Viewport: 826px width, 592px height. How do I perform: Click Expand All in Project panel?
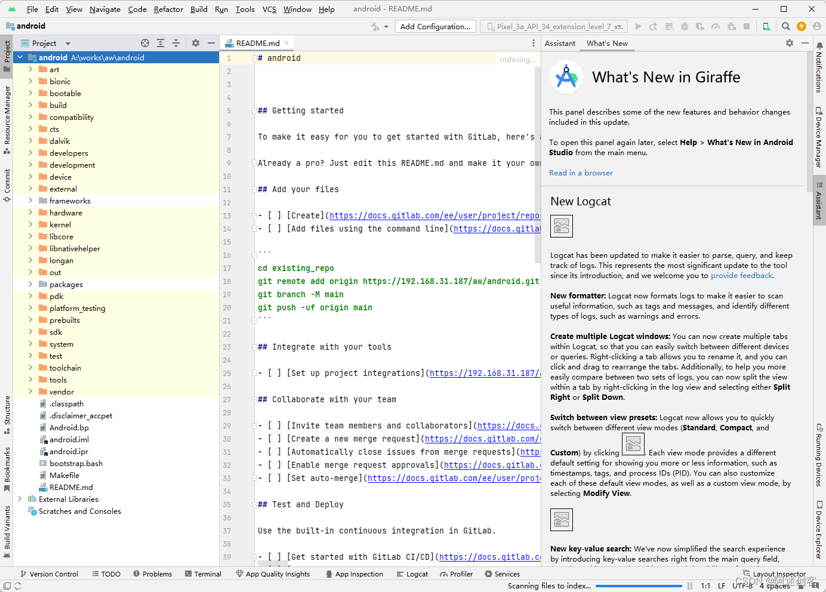(x=161, y=43)
